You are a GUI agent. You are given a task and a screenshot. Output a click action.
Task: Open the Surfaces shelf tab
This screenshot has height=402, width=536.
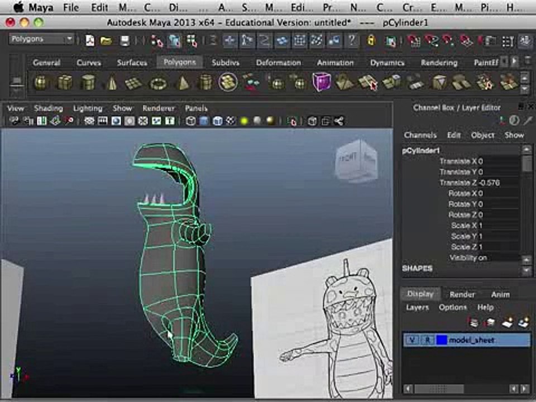pos(132,63)
